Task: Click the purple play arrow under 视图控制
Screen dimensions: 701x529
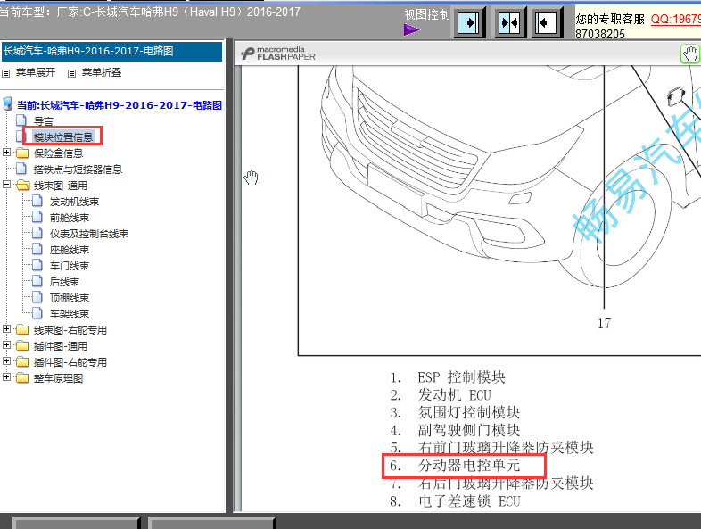Action: click(412, 30)
